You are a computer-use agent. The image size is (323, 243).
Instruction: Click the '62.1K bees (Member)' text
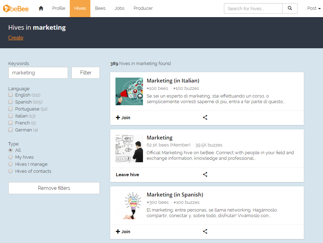coord(168,145)
